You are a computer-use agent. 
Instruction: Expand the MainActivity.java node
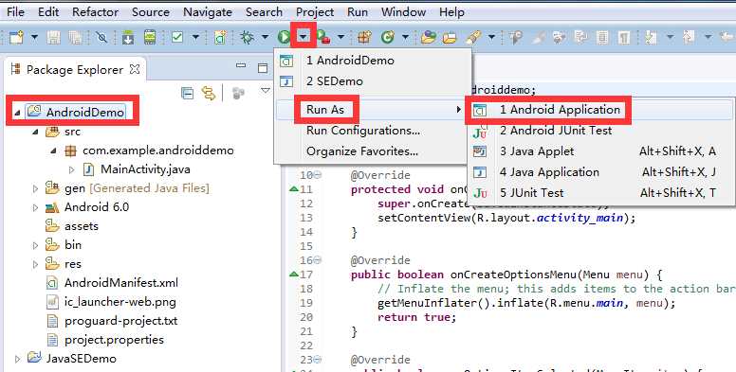[x=71, y=169]
